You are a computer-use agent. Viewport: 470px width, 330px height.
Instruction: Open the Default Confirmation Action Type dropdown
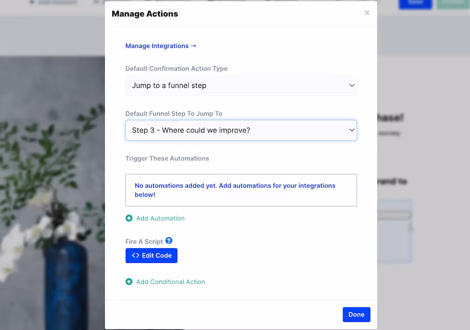tap(241, 86)
